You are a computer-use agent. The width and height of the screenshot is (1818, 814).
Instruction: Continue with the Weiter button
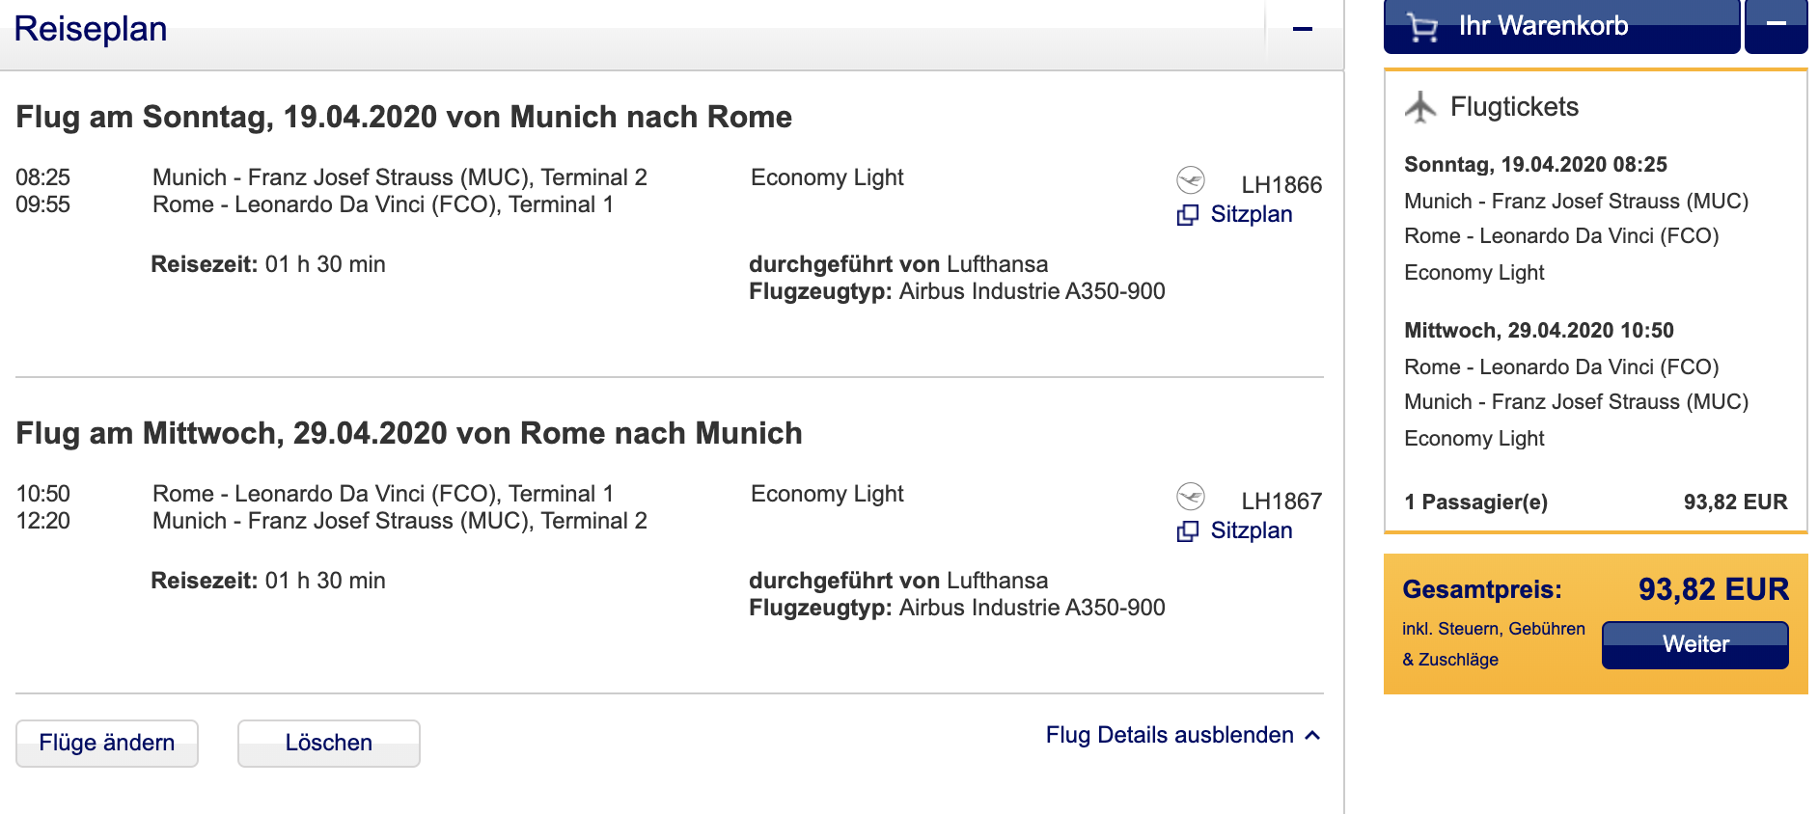click(1694, 644)
